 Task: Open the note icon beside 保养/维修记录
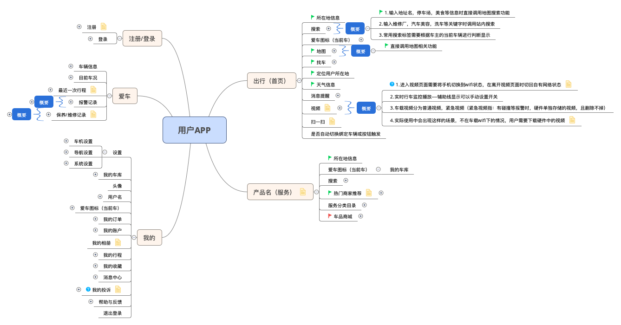coord(93,114)
